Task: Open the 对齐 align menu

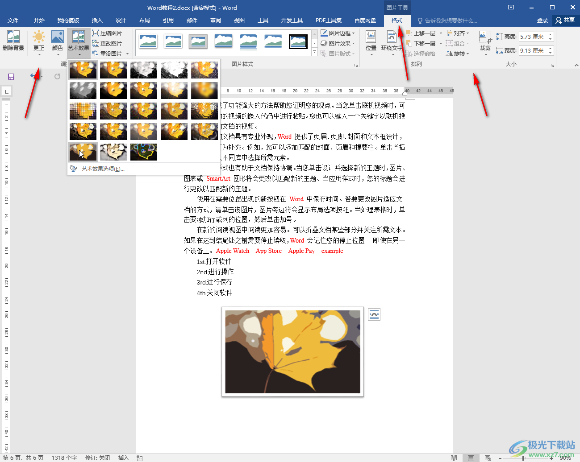Action: 458,33
